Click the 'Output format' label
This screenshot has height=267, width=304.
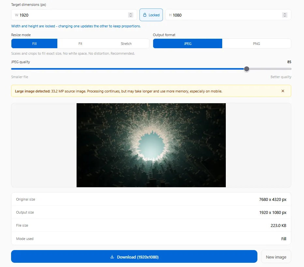click(164, 35)
